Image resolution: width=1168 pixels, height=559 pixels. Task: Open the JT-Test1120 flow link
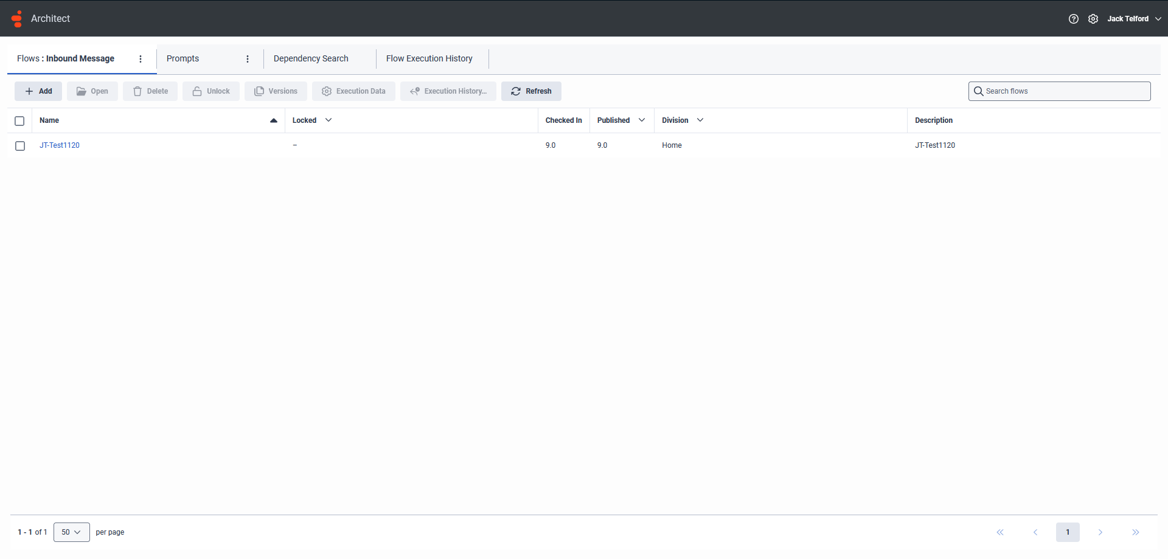pyautogui.click(x=59, y=145)
